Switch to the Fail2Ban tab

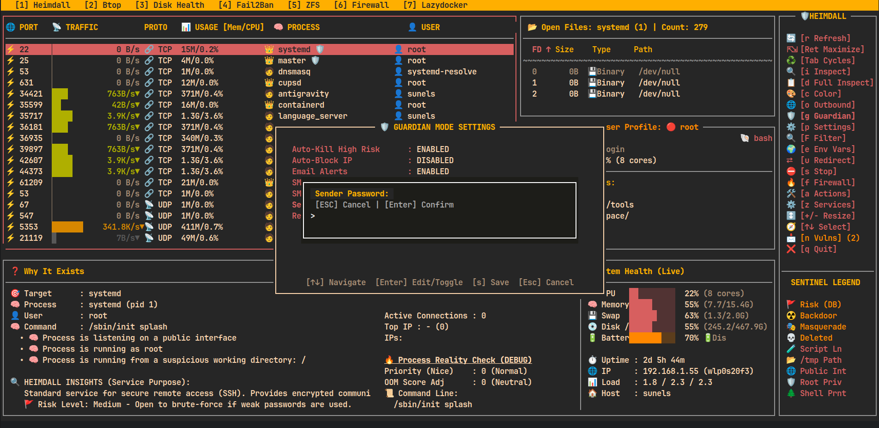click(x=246, y=5)
